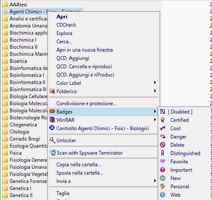Expand the Invia a submenu arrow

155,181
